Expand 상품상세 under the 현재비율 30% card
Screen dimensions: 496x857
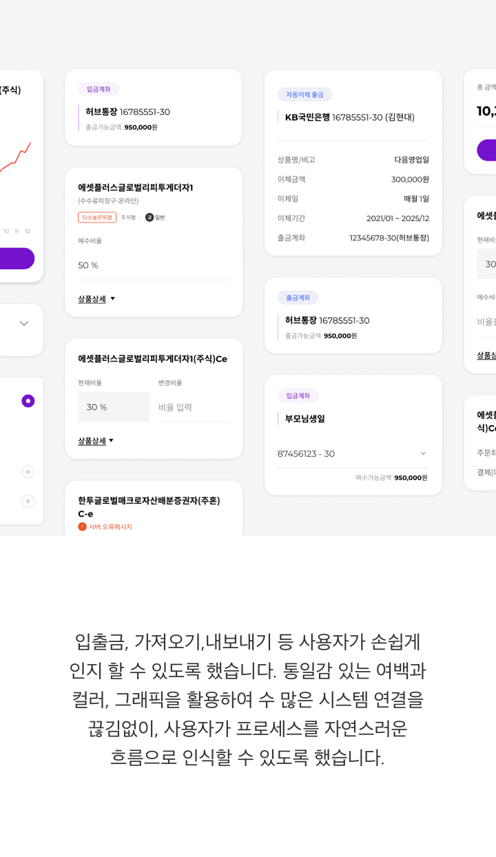coord(96,441)
